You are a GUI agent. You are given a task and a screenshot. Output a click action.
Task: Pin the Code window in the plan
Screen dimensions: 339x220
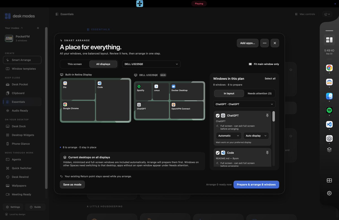[x=267, y=153]
